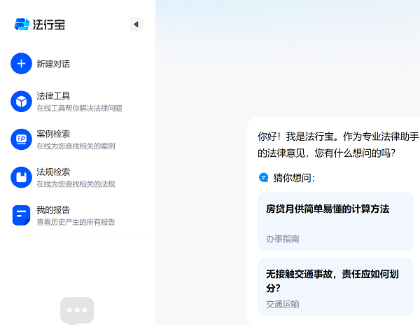
Task: Click the 交通运输 category tag
Action: click(283, 305)
